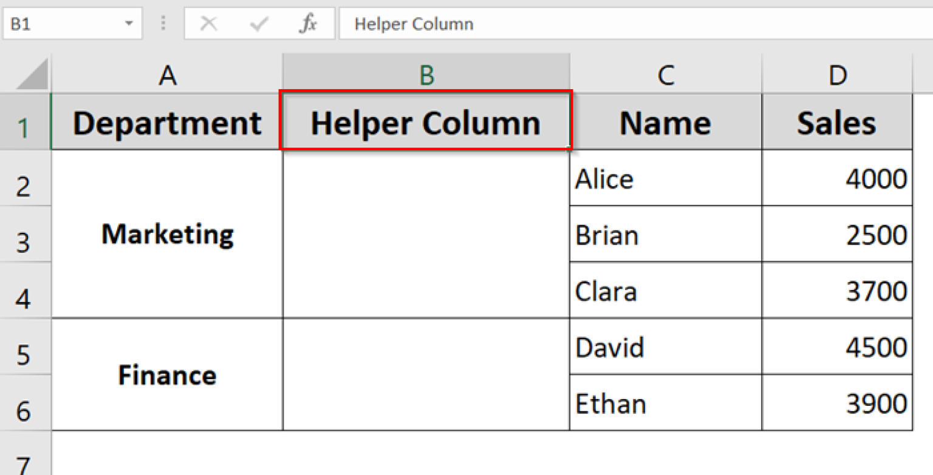Image resolution: width=933 pixels, height=475 pixels.
Task: Click the Sales value 4500 cell
Action: (838, 348)
